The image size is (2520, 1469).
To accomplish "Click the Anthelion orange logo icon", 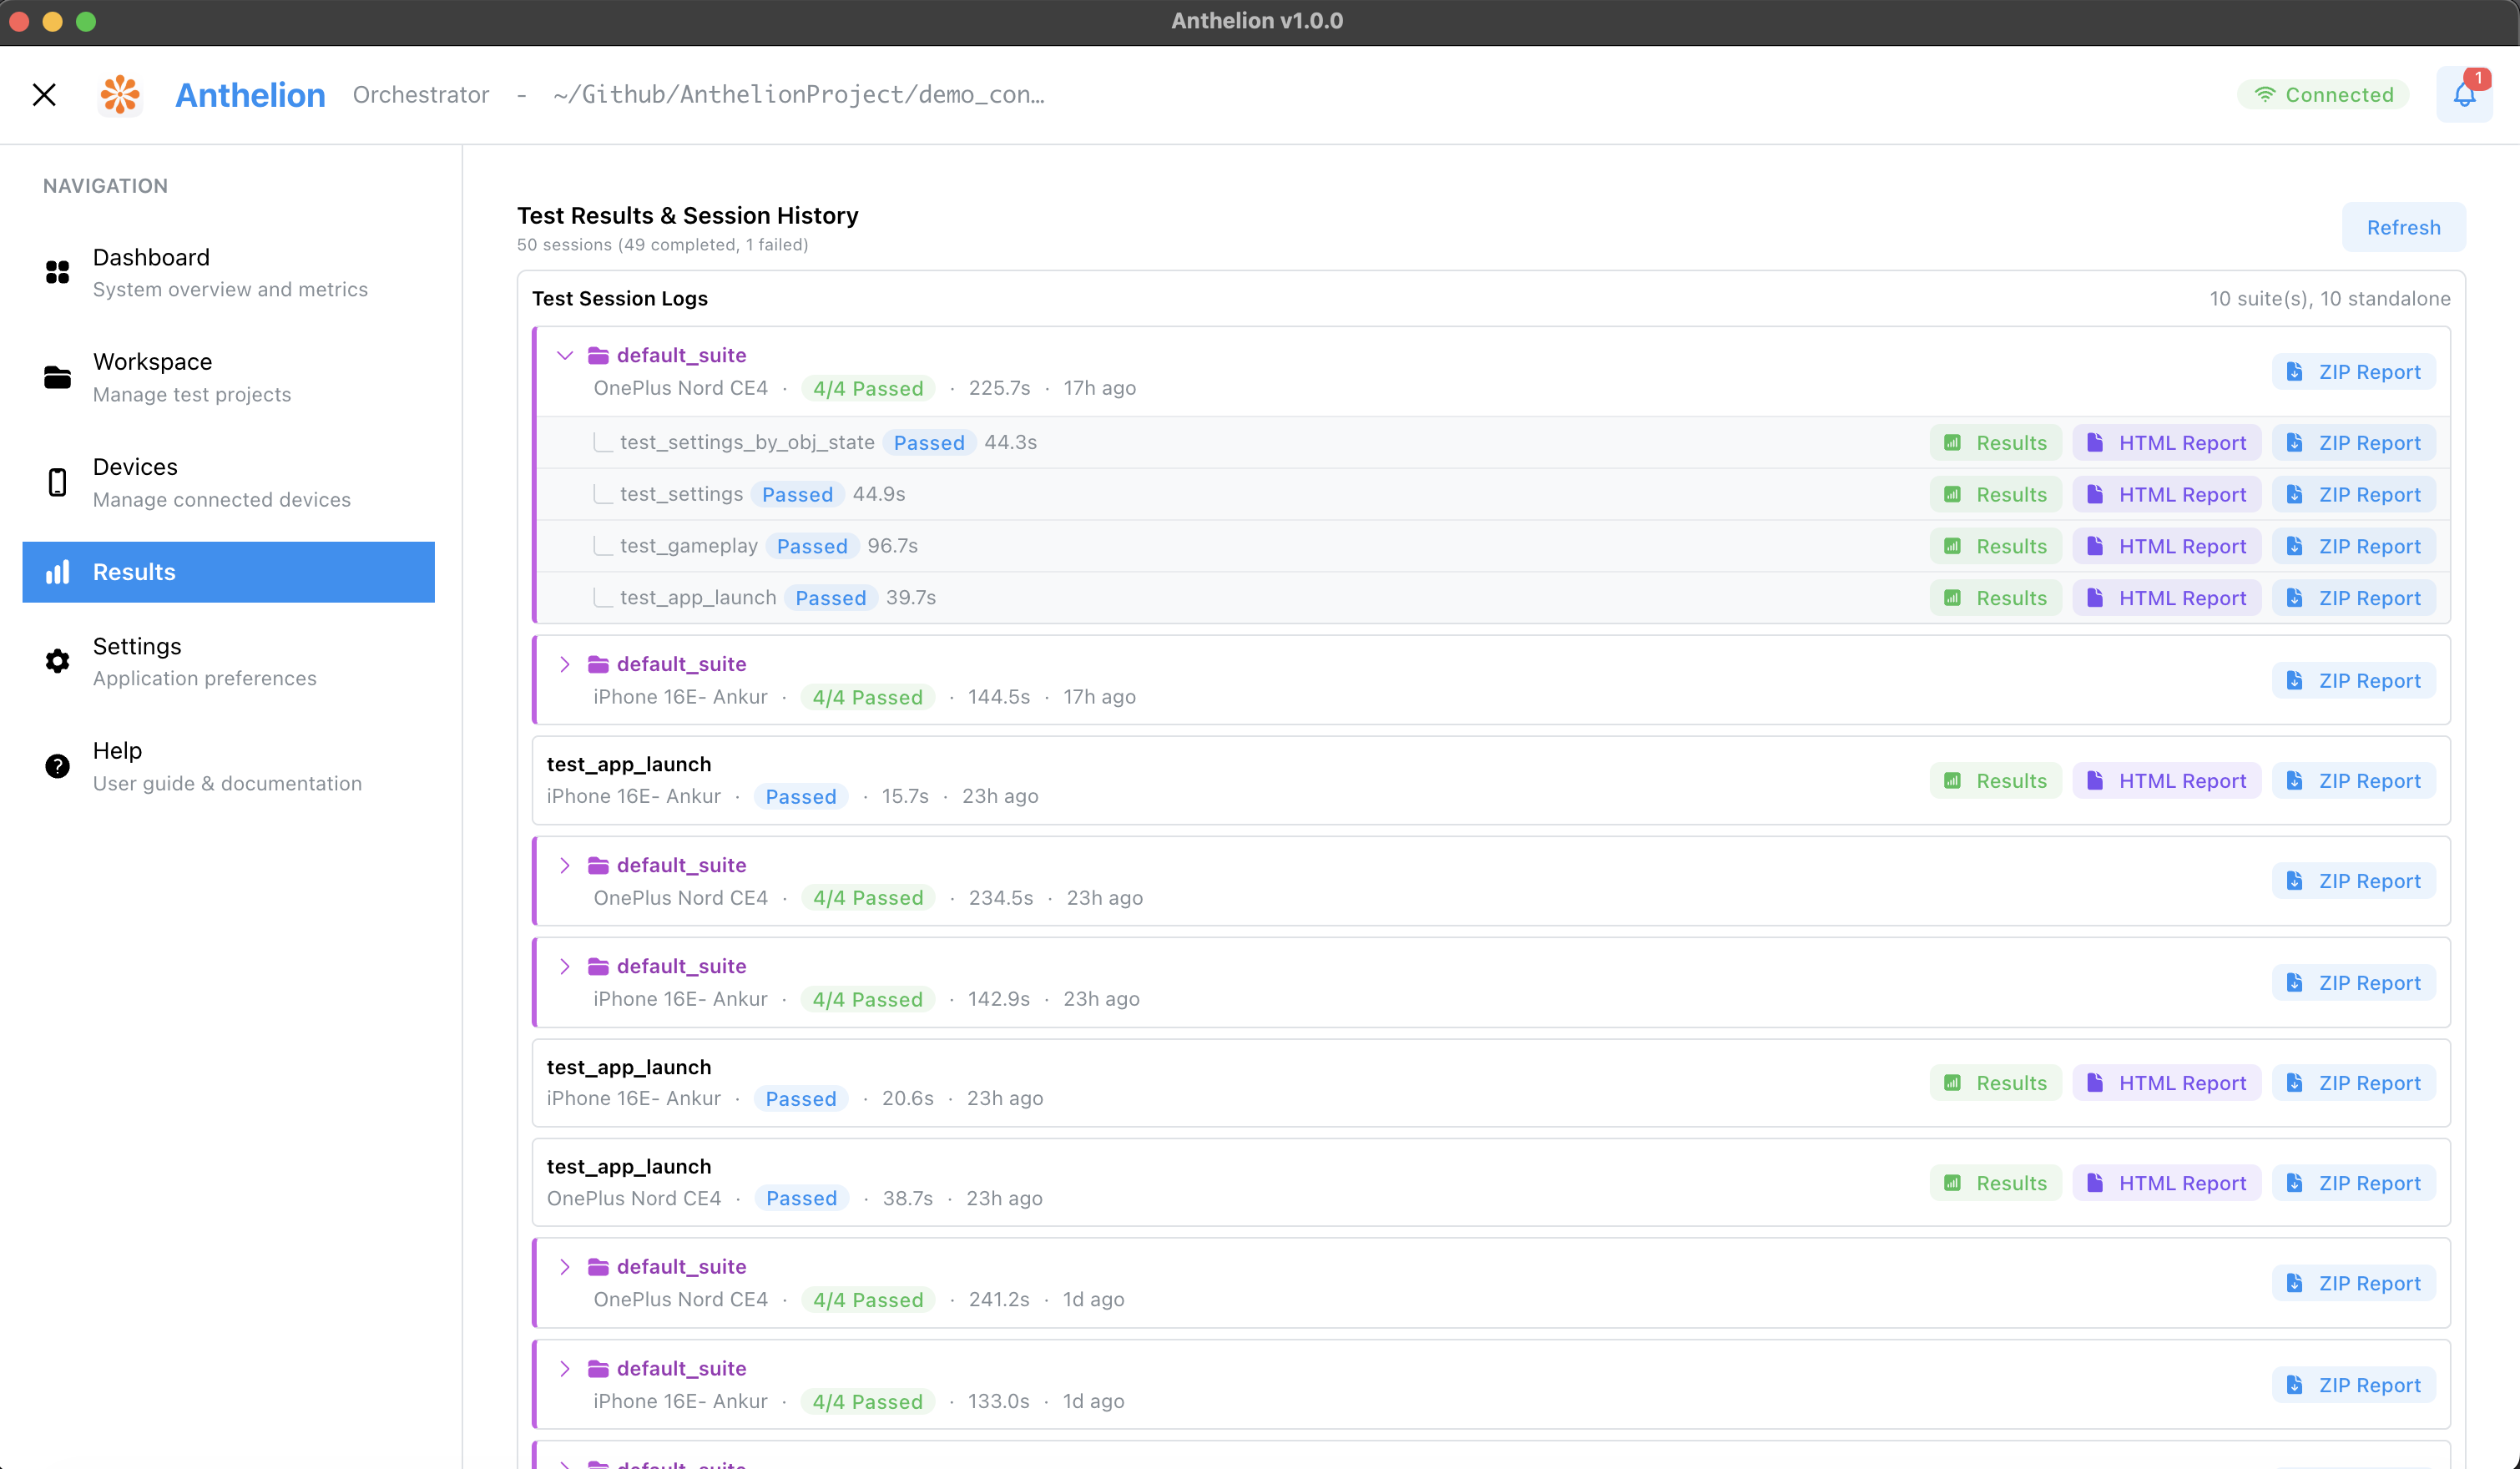I will [x=120, y=95].
